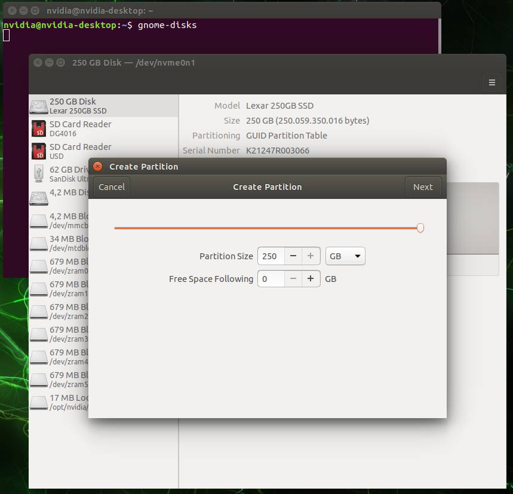Click the /dev/zram5 block device icon
513x494 pixels.
[39, 380]
